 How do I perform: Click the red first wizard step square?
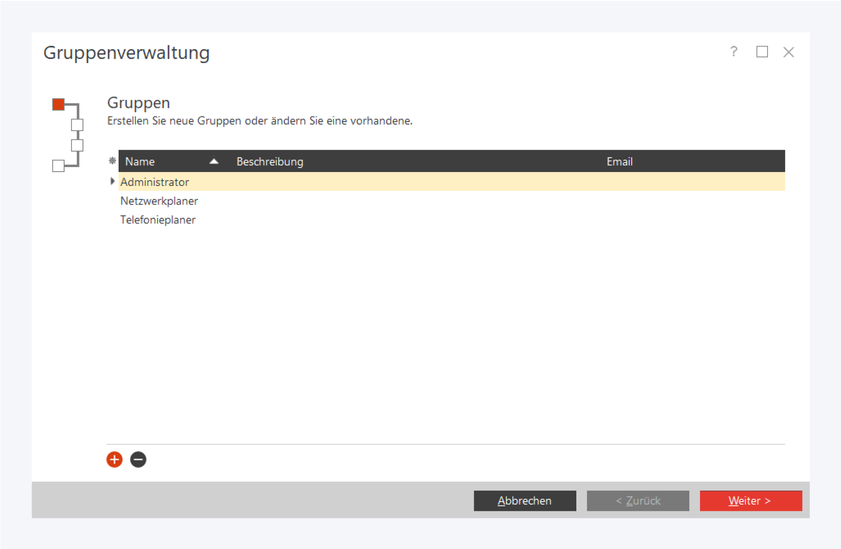coord(58,104)
